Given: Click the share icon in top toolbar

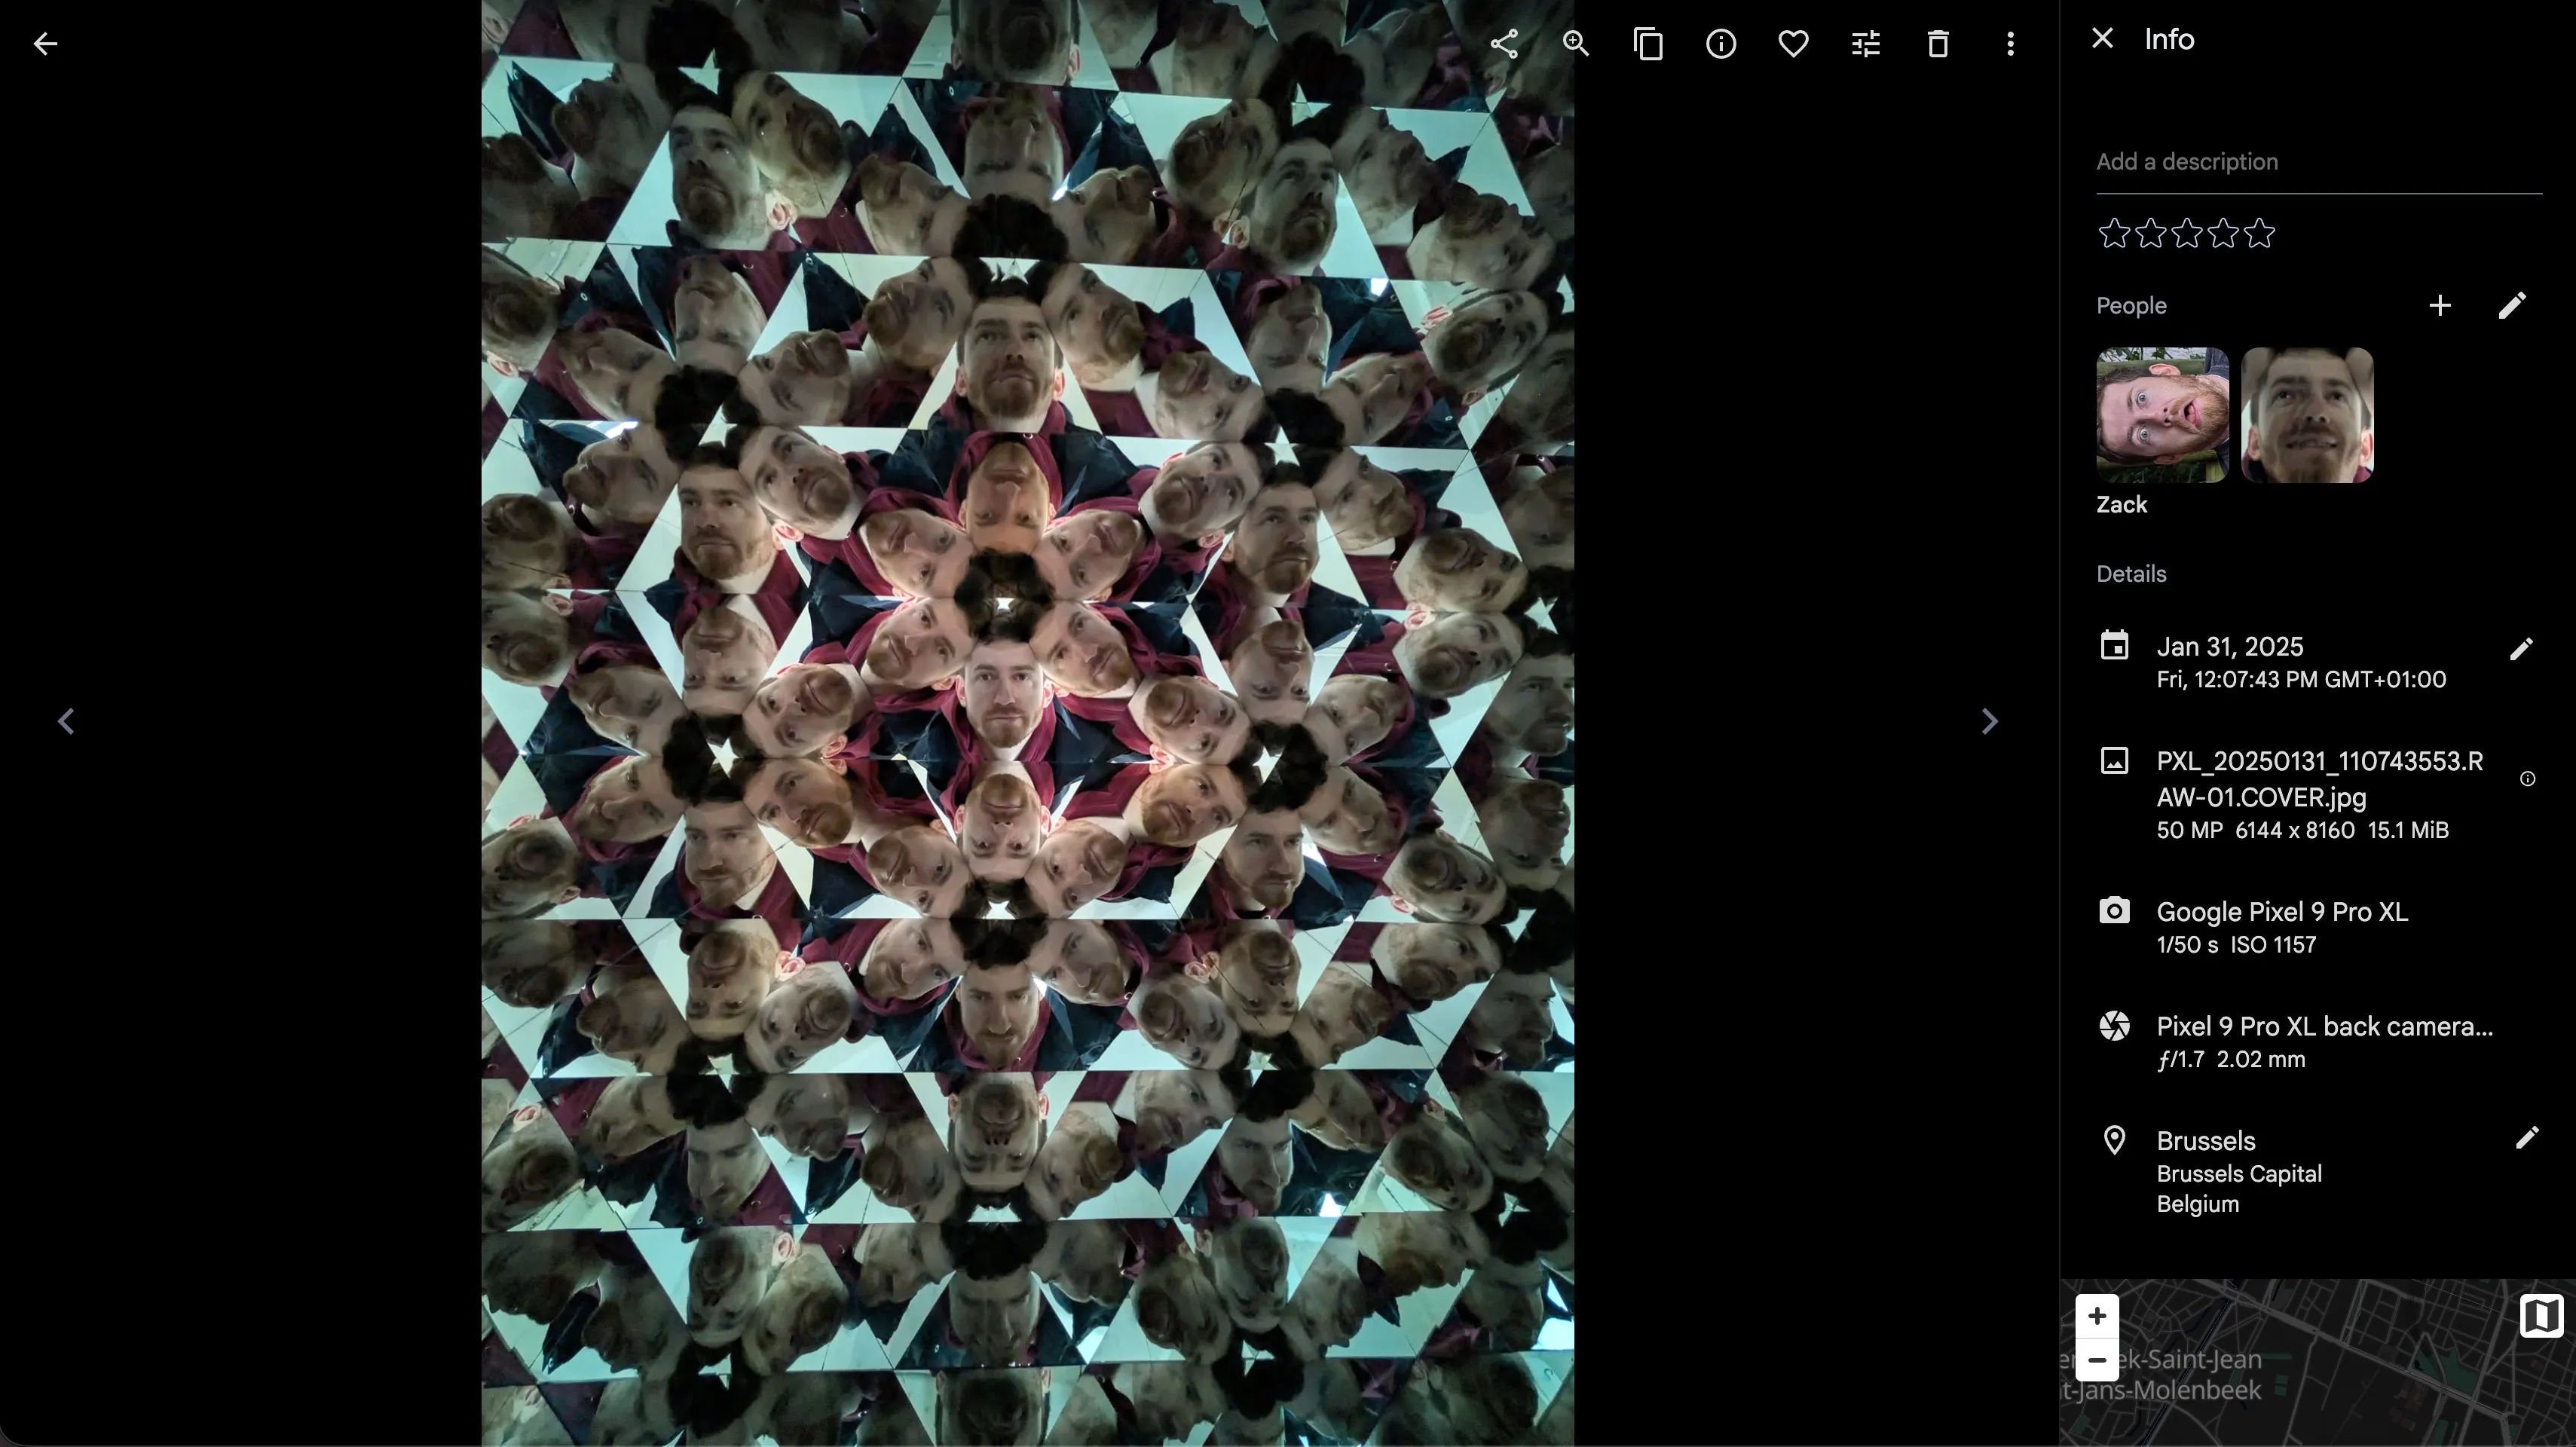Looking at the screenshot, I should [x=1504, y=44].
